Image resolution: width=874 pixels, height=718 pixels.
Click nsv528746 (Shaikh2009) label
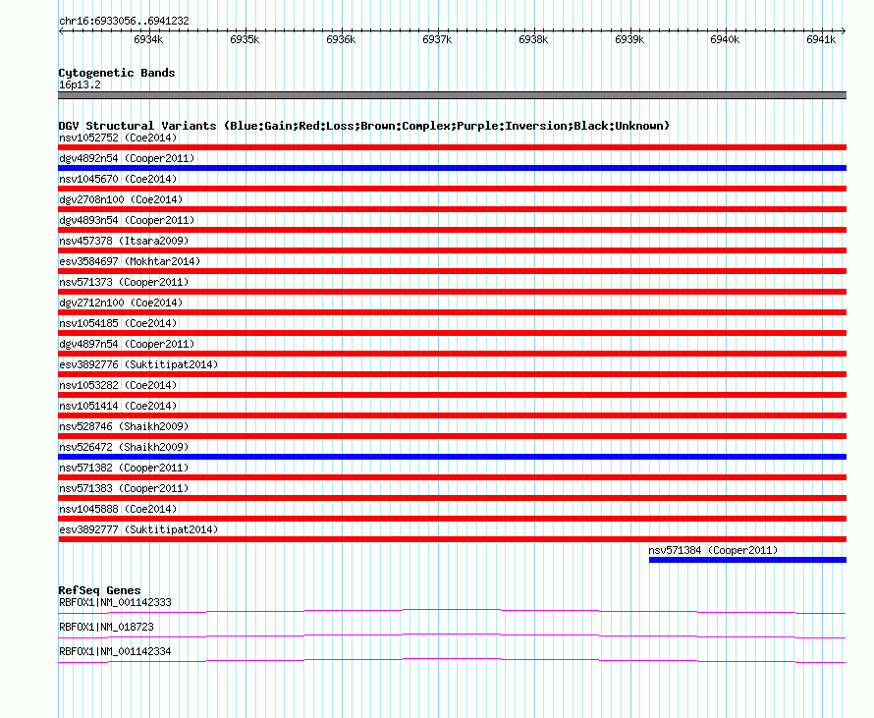(x=124, y=426)
